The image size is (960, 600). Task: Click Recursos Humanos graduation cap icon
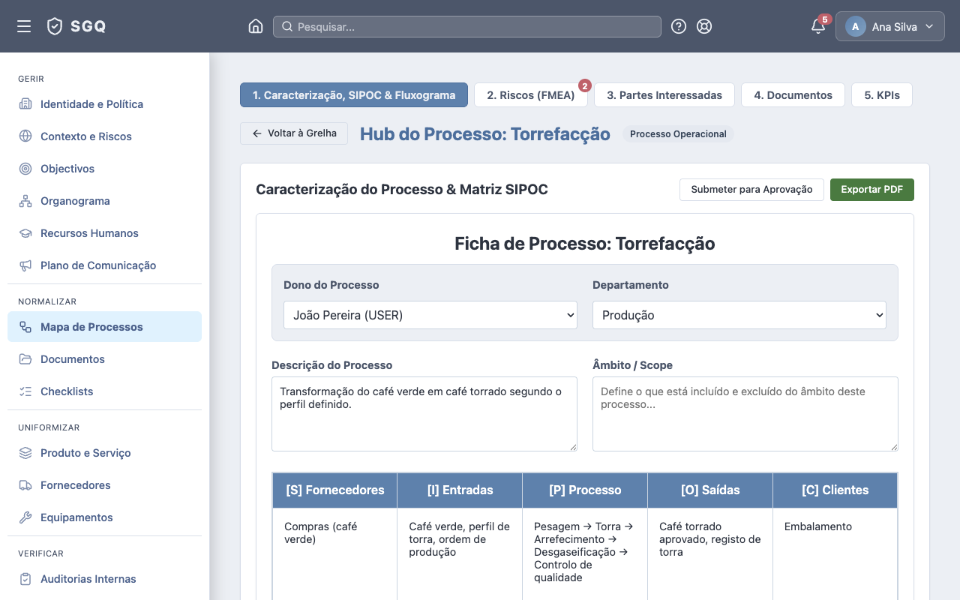point(25,233)
